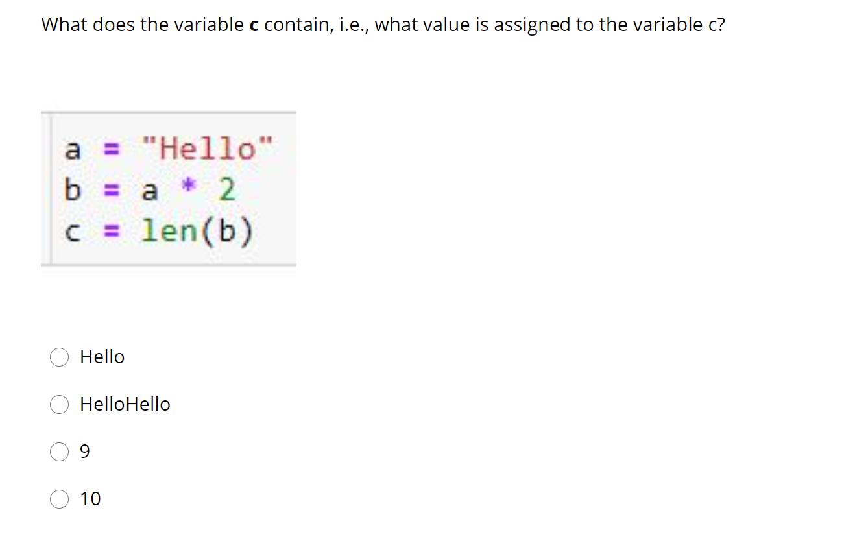This screenshot has height=543, width=842.
Task: Select the radio button for answer HelloHello
Action: click(x=59, y=404)
